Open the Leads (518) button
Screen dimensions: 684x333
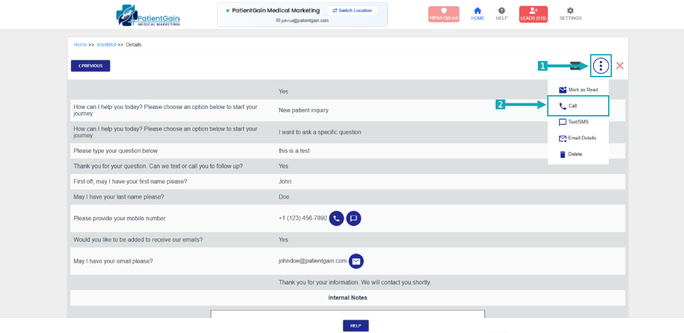pyautogui.click(x=534, y=14)
